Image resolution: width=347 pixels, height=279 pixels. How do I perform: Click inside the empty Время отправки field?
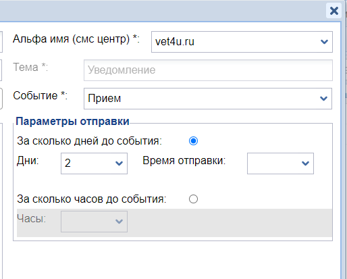[x=280, y=163]
